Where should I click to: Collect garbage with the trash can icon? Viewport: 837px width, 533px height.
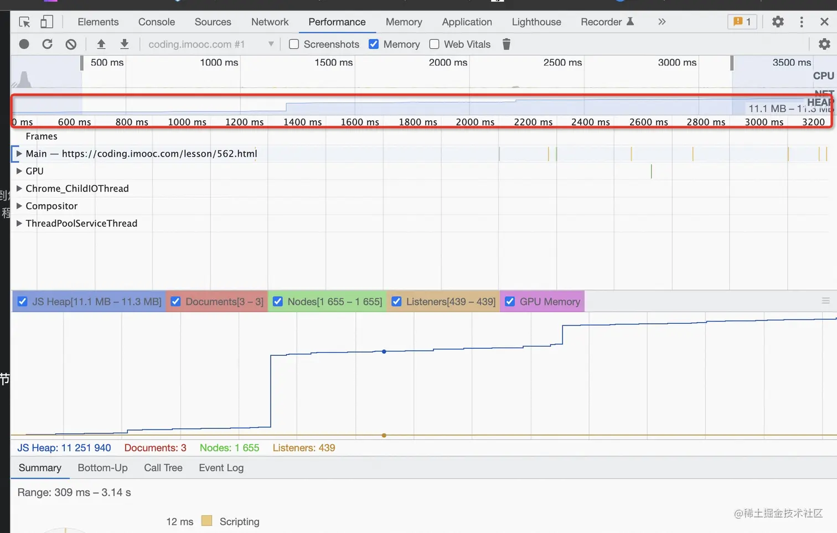point(506,44)
